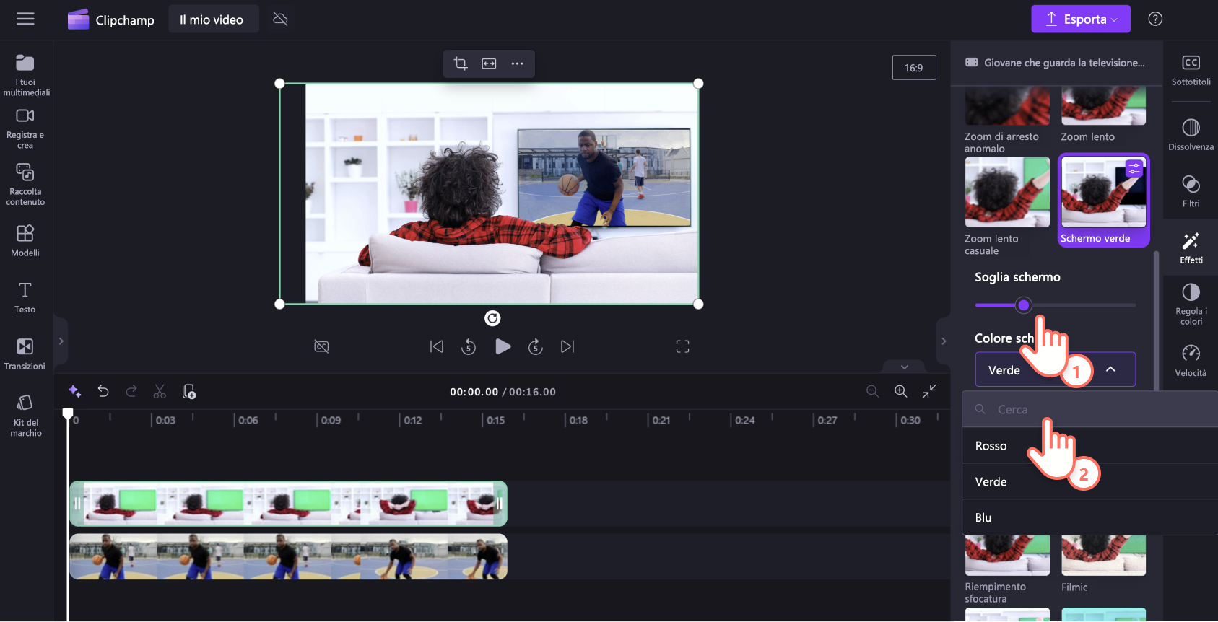The width and height of the screenshot is (1218, 622).
Task: Open the Velocità speed tab
Action: coord(1191,361)
